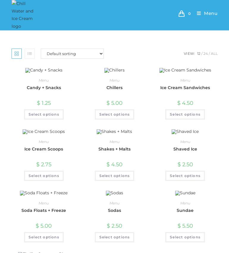Open the Default sorting dropdown
Screen dimensions: 229x253
point(72,54)
